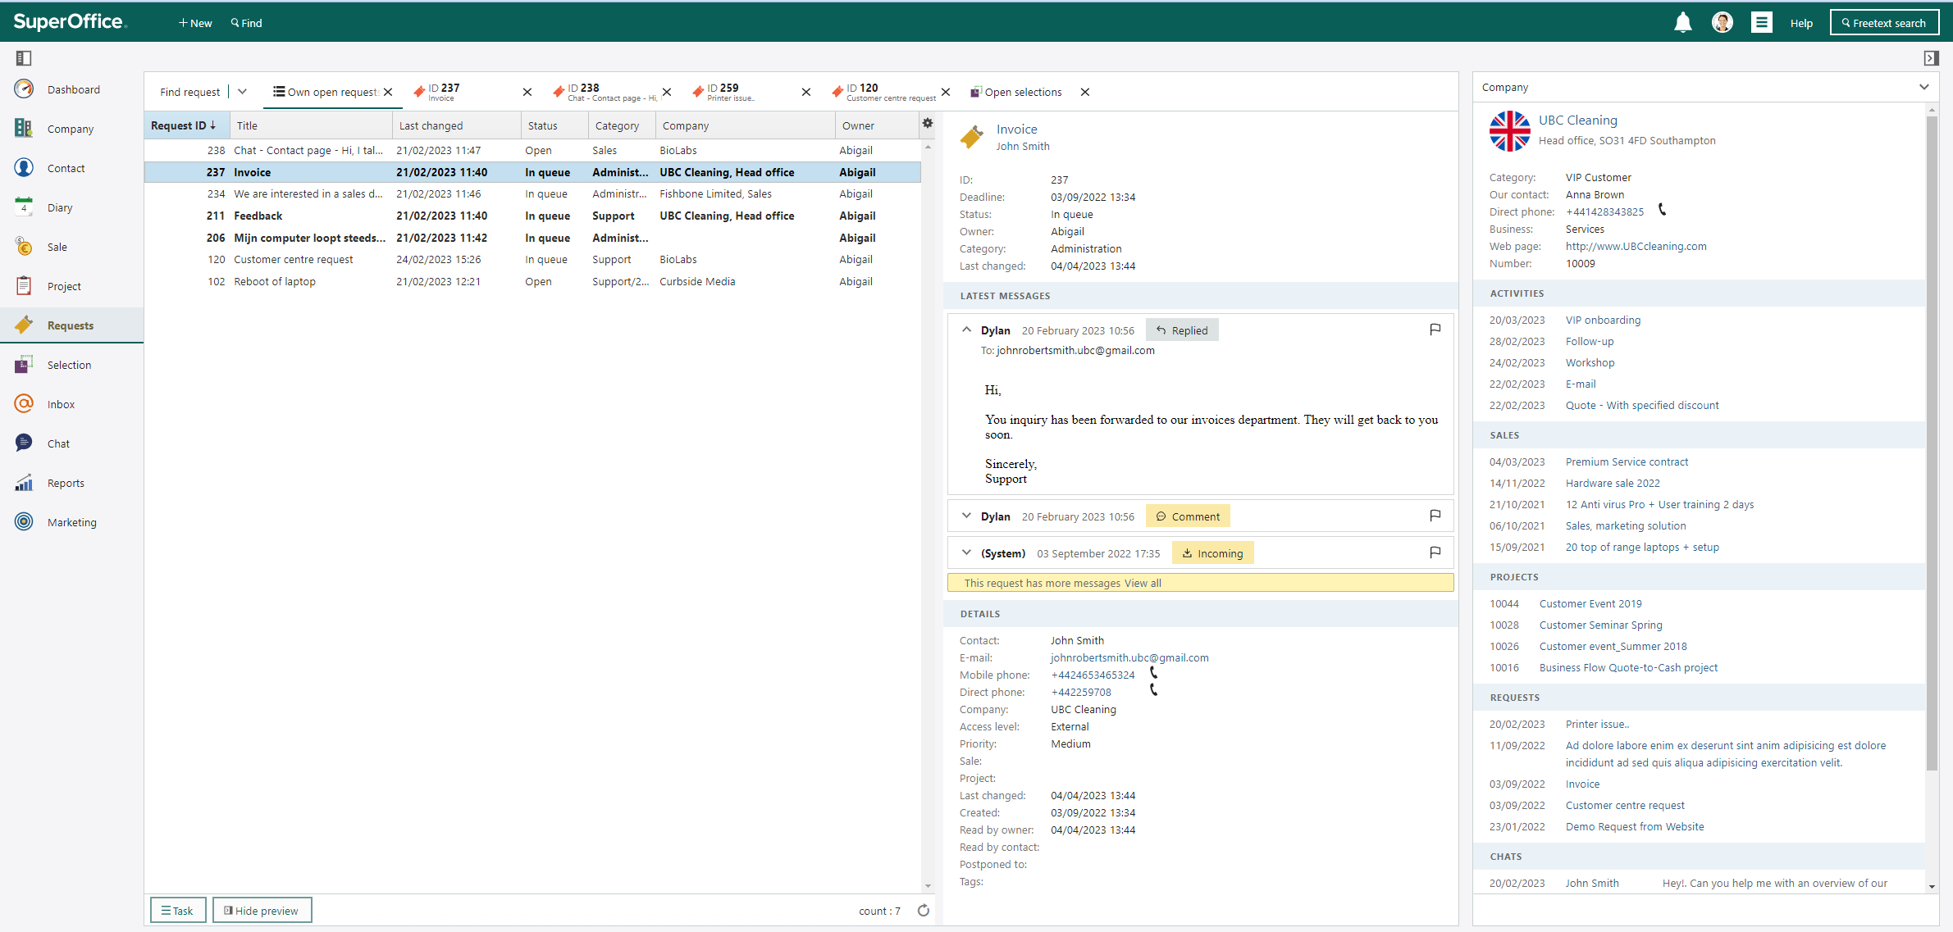Click the New button in top bar
This screenshot has width=1953, height=932.
click(x=195, y=23)
